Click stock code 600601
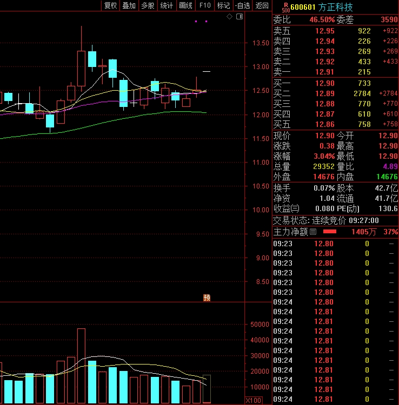This screenshot has width=399, height=405. click(303, 7)
